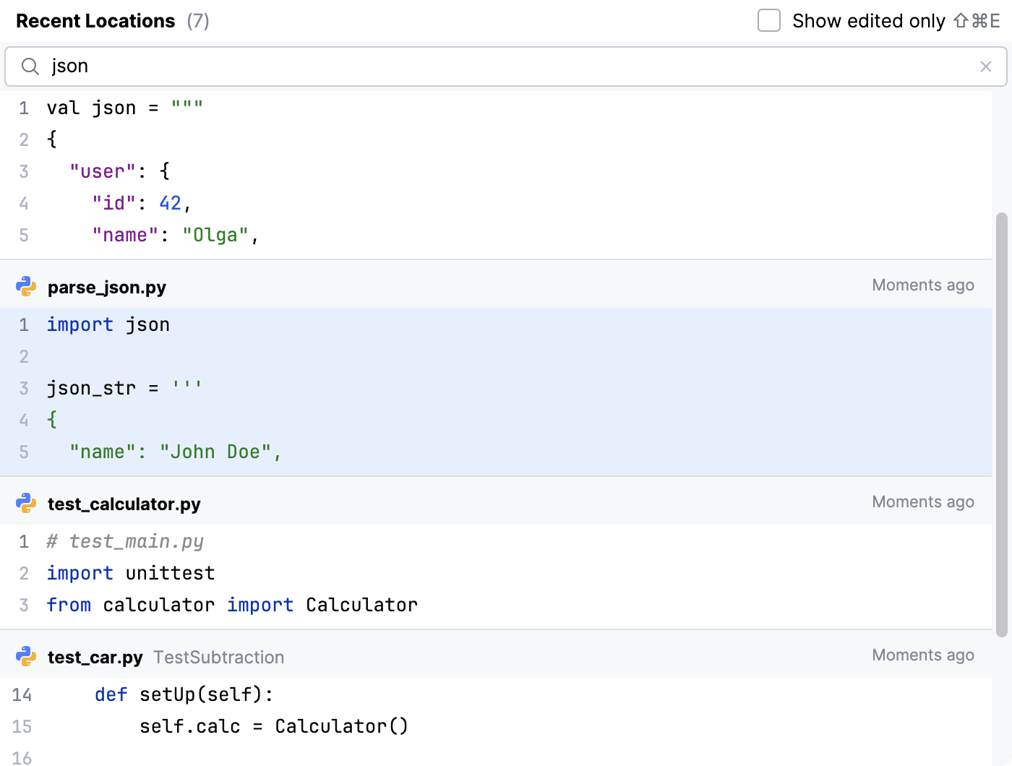
Task: Select the '"name": "Olga"' snippet line
Action: [175, 235]
